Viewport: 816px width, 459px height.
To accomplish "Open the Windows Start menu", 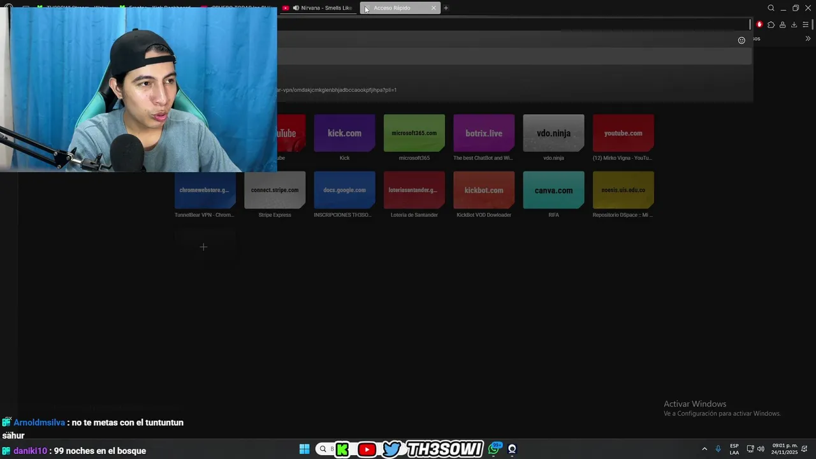I will click(x=305, y=449).
